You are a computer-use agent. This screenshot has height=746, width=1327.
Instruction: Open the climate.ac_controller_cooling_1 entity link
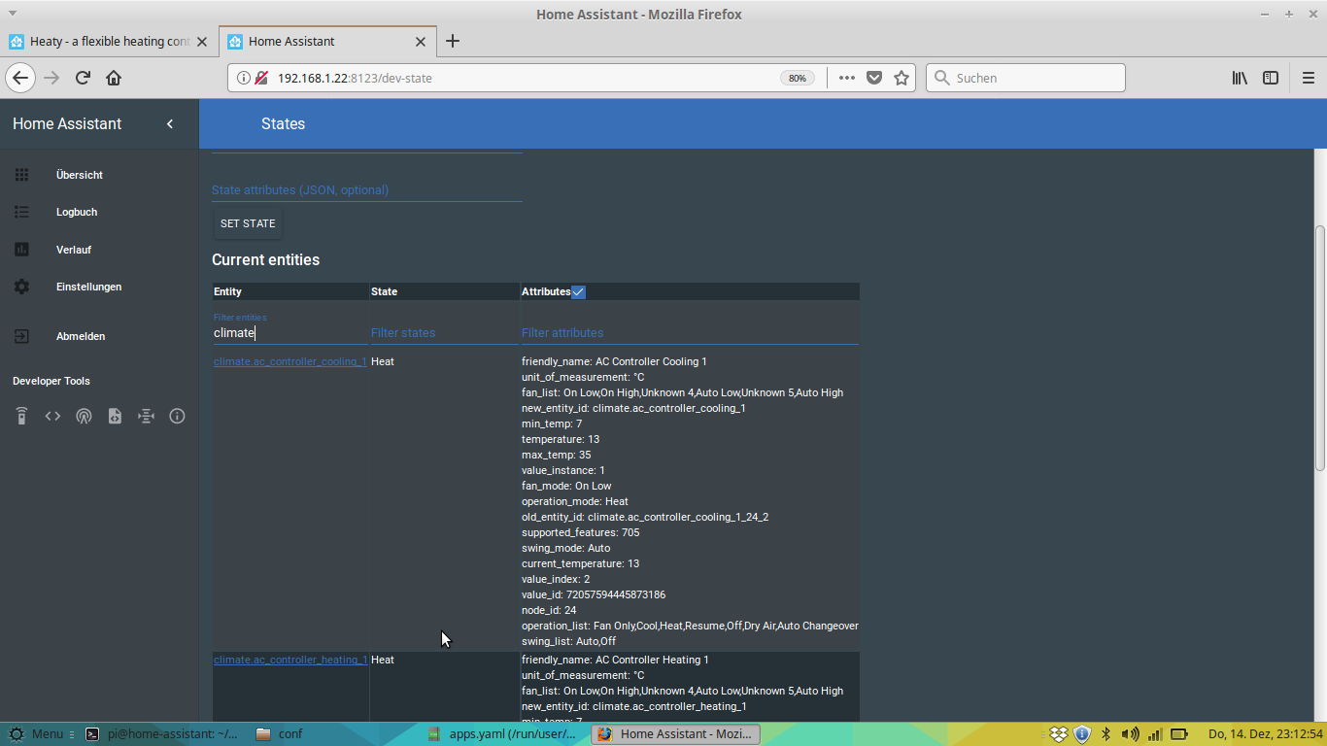pos(289,361)
